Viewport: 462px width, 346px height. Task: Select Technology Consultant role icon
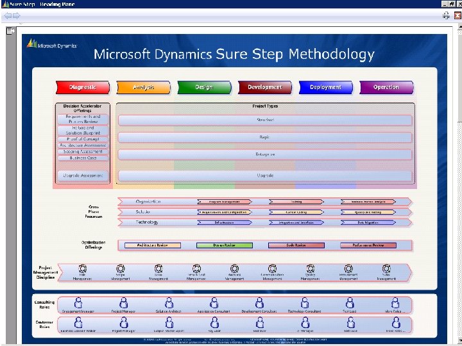pyautogui.click(x=305, y=302)
